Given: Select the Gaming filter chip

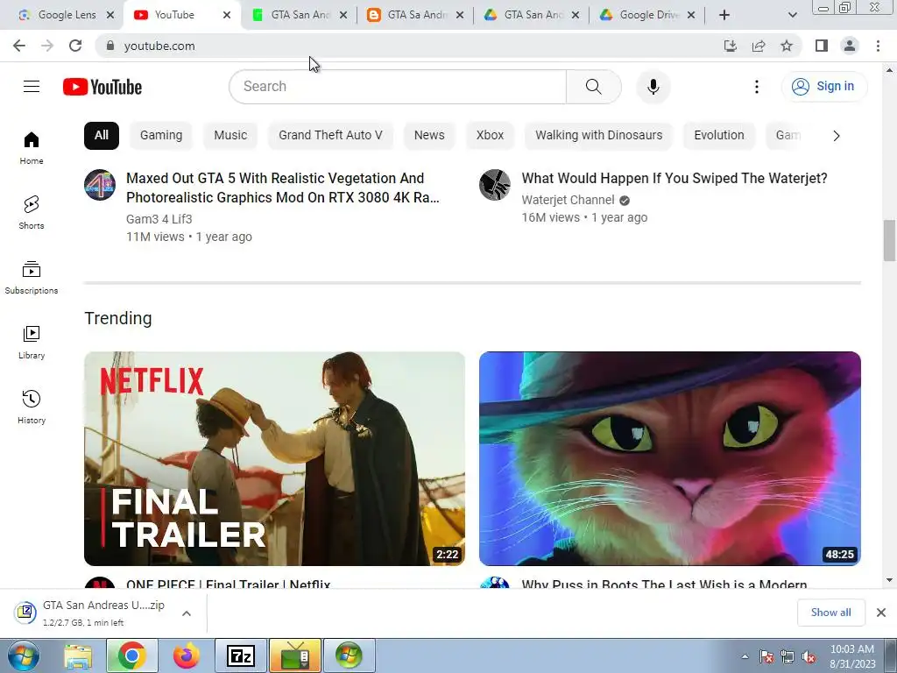Looking at the screenshot, I should pos(161,136).
